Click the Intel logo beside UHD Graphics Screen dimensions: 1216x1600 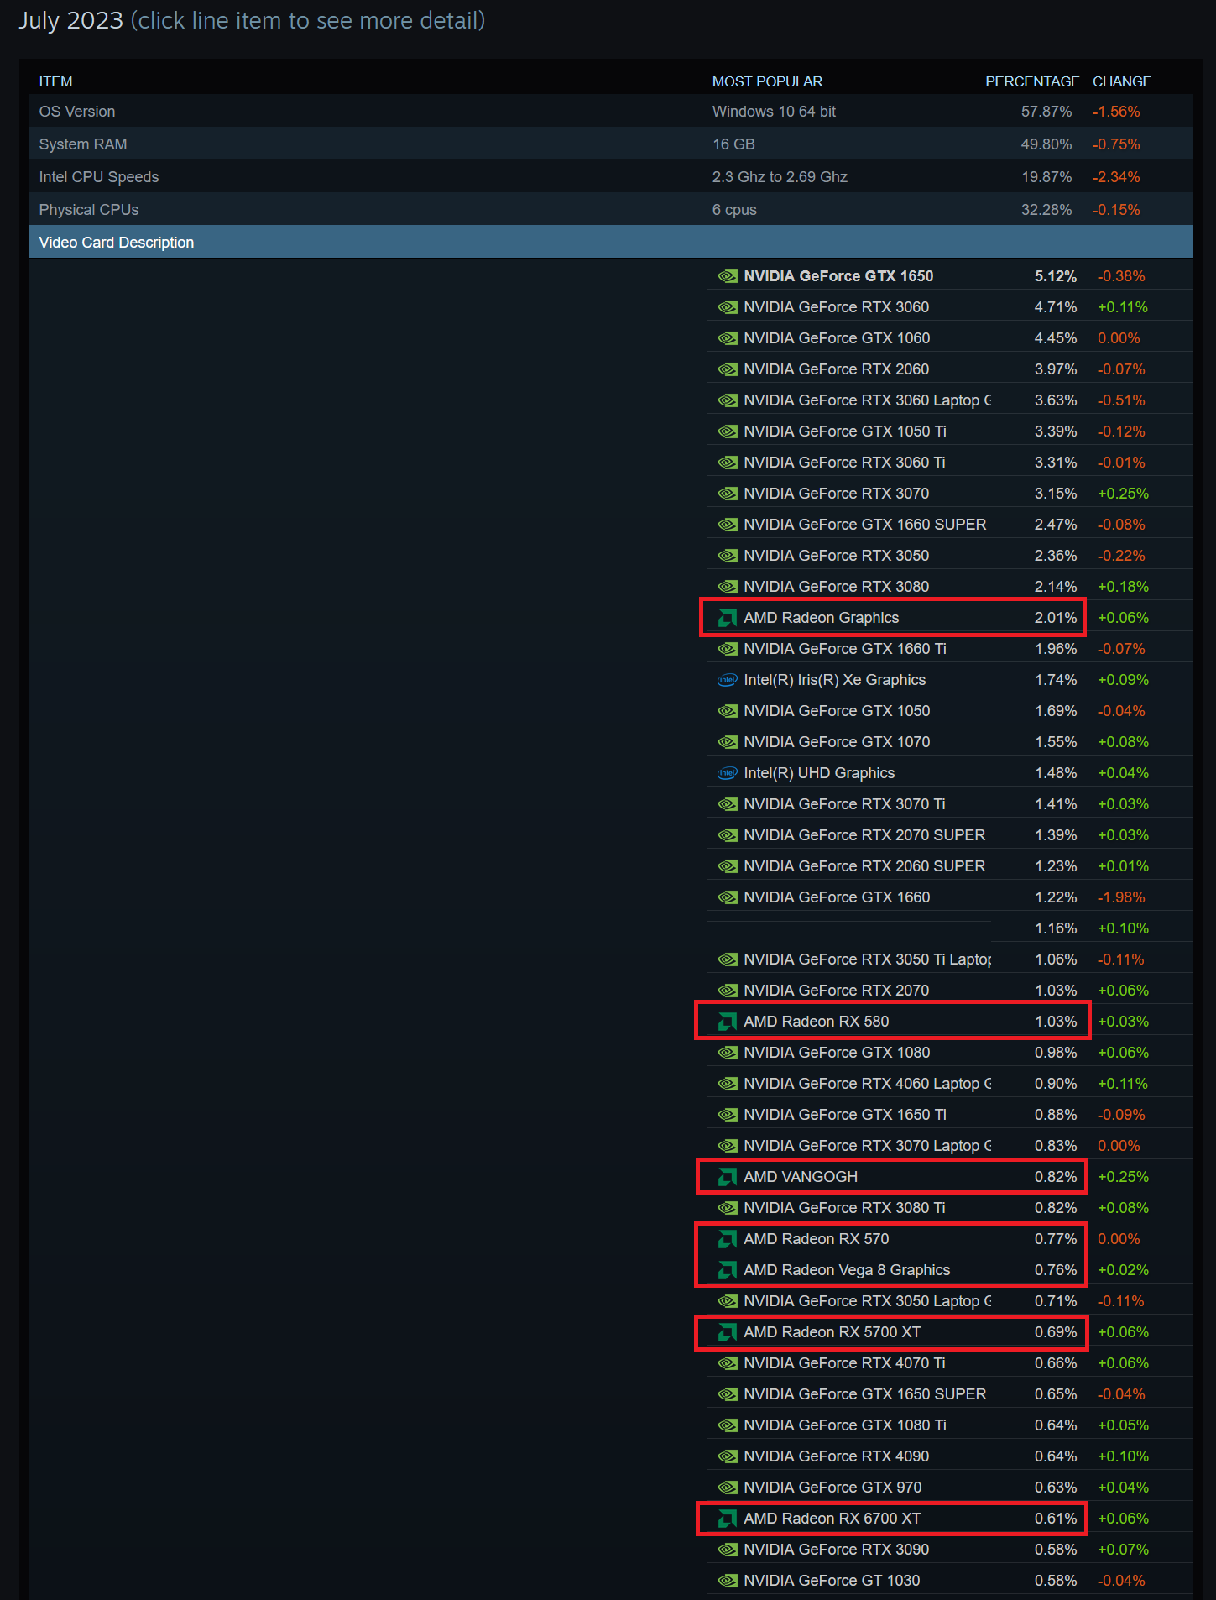coord(728,773)
